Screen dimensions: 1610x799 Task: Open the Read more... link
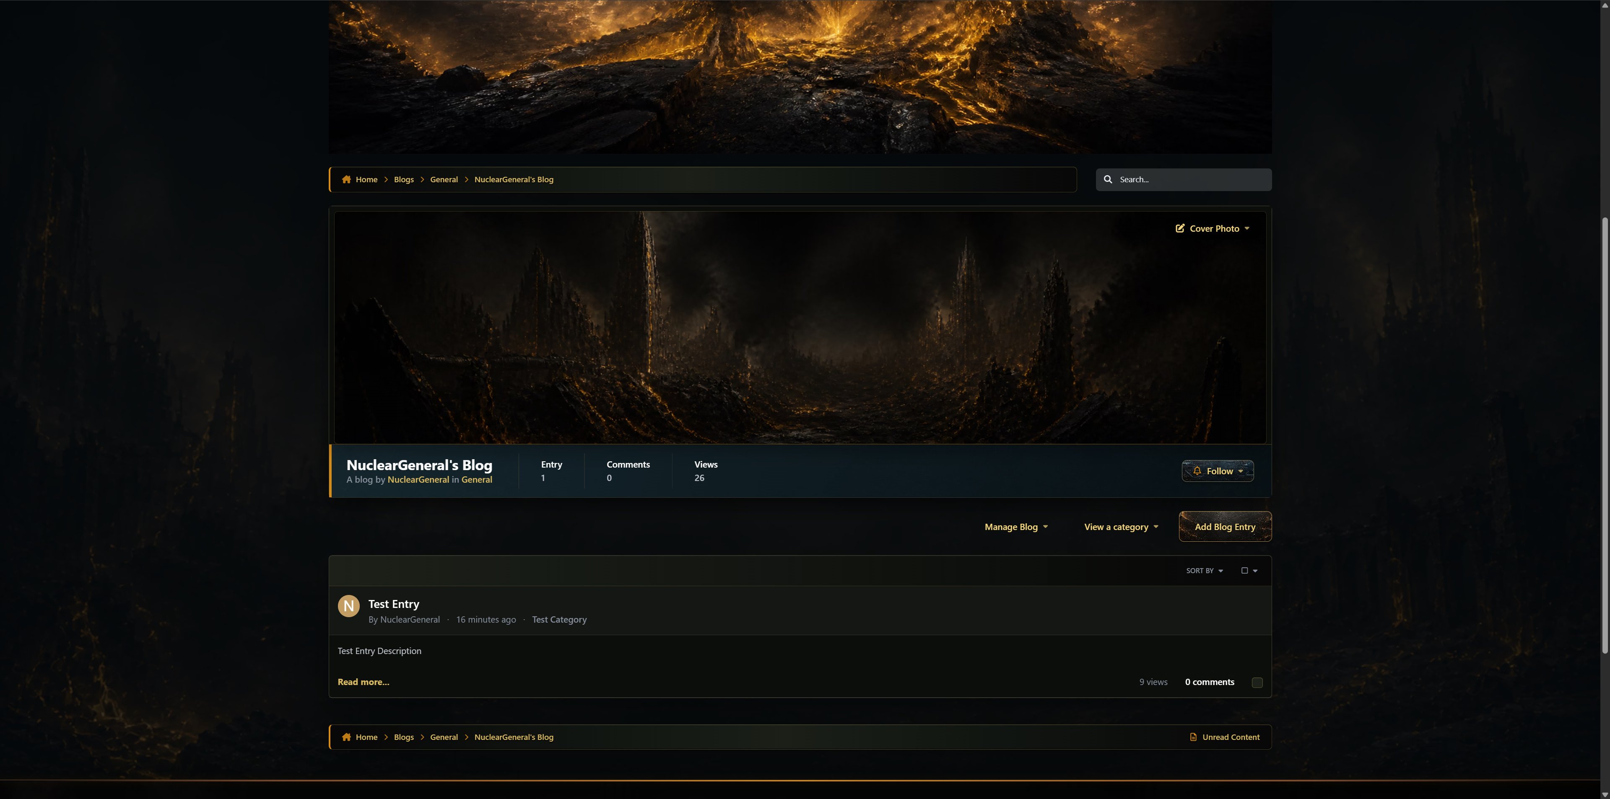tap(363, 682)
